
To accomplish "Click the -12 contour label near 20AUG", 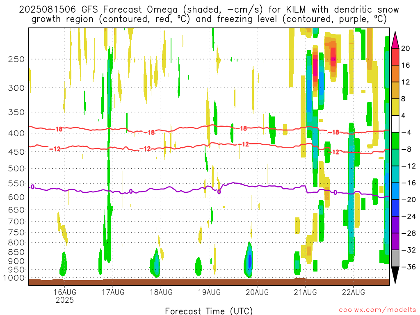I will [x=244, y=144].
